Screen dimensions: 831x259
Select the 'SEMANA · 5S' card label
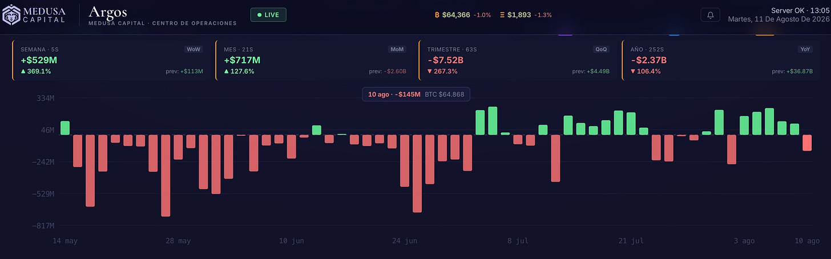tap(39, 50)
